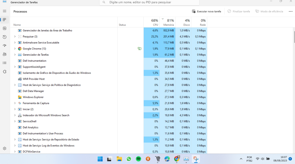Open the Services puzzle-piece page in sidebar
Screen dimensions: 295x164
[4, 72]
